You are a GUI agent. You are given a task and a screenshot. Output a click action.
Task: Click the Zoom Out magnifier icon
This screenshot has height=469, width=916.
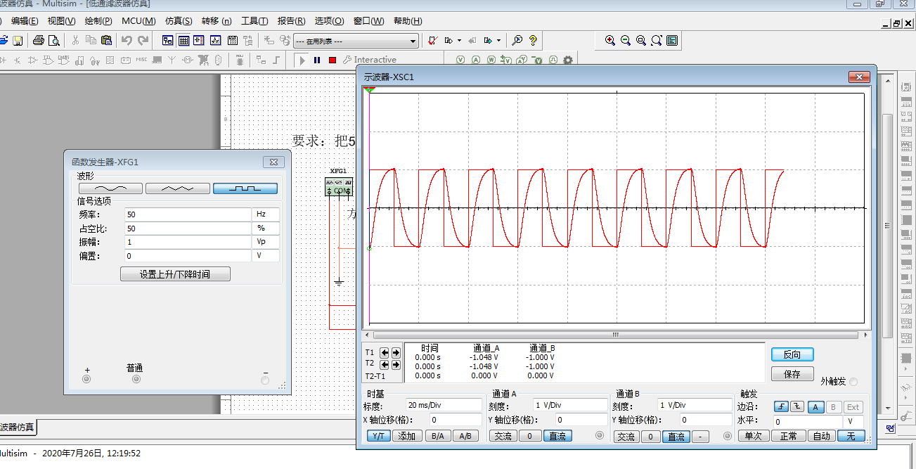(626, 40)
